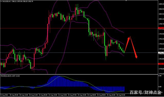The height and width of the screenshot is (97, 164).
Task: Click the red price tag of upper line
Action: click(x=161, y=28)
